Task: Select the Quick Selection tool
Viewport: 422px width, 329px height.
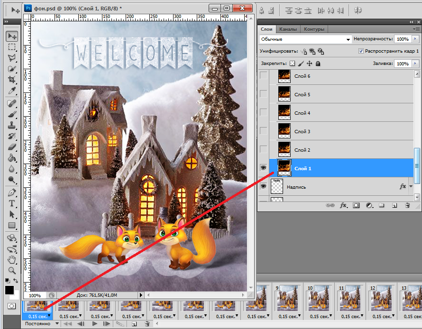Action: 12,69
